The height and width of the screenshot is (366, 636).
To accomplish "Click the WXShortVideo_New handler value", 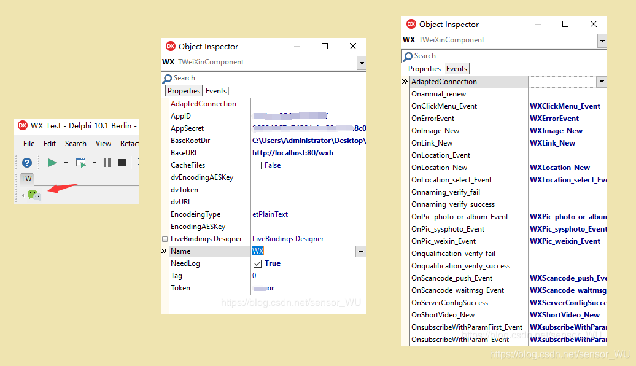I will [x=564, y=315].
